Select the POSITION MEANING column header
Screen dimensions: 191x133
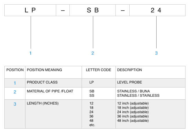click(45, 70)
